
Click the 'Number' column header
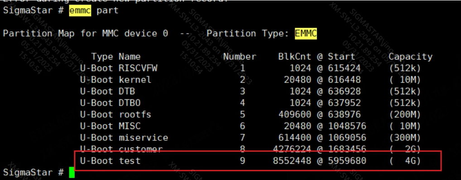point(240,57)
